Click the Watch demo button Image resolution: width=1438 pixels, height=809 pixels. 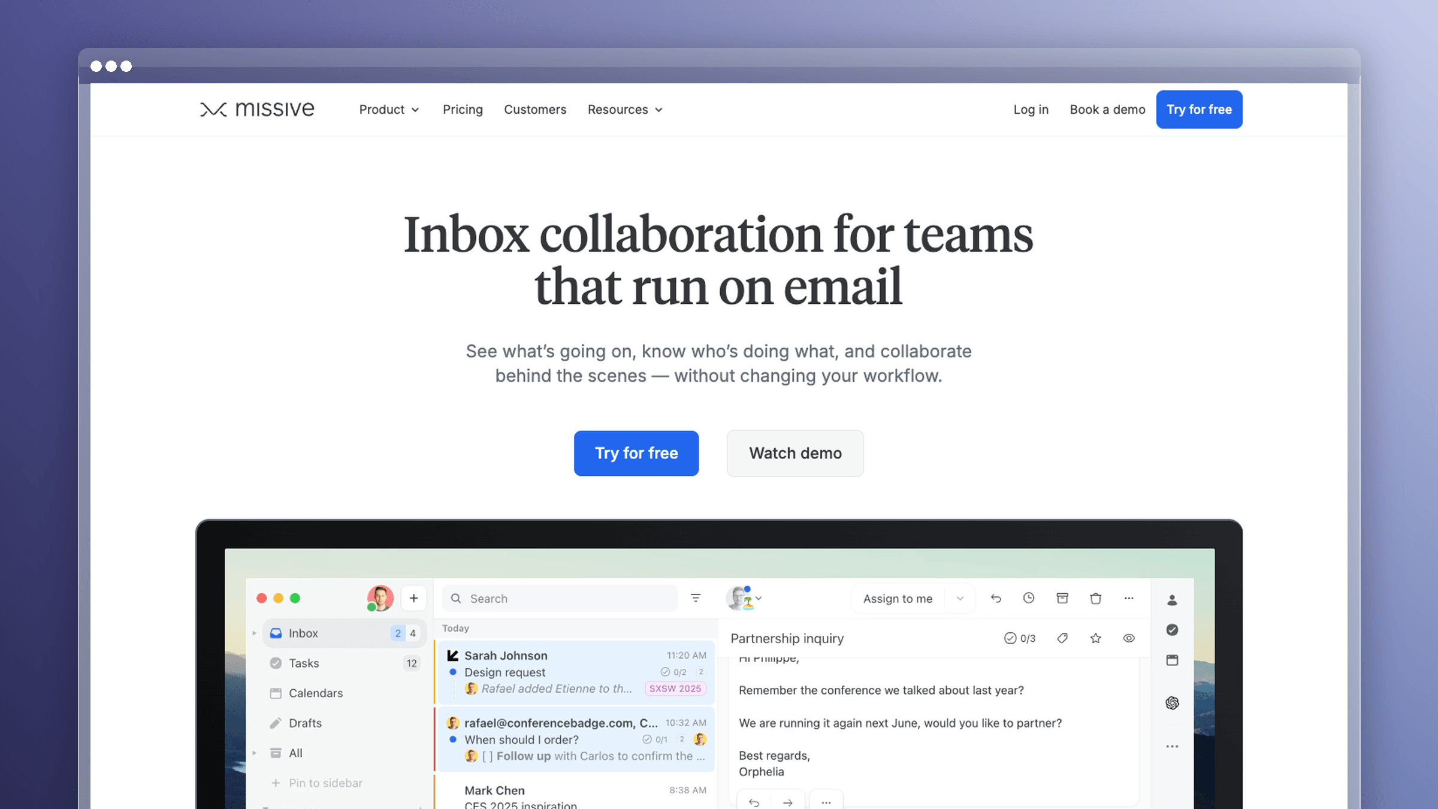click(795, 453)
